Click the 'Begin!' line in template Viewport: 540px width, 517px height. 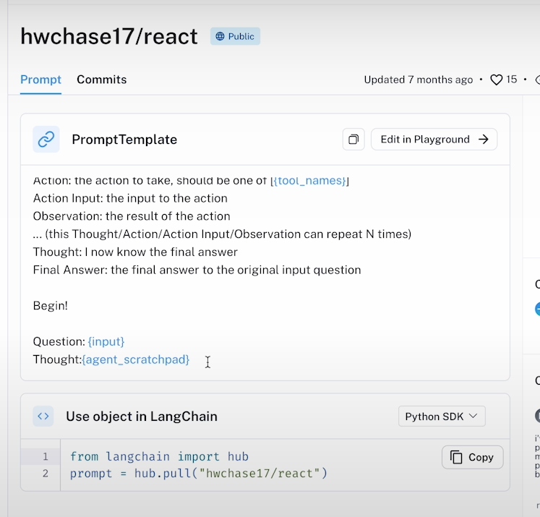(51, 306)
